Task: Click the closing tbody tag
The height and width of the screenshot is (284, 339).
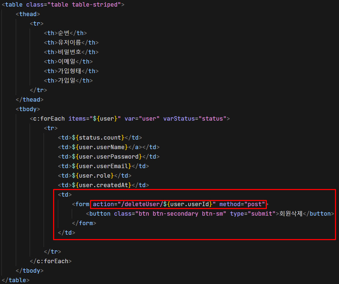Action: tap(30, 270)
